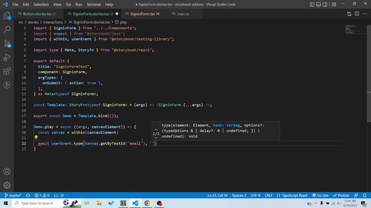The width and height of the screenshot is (371, 208).
Task: Toggle the secondary side bar layout icon
Action: 325,5
